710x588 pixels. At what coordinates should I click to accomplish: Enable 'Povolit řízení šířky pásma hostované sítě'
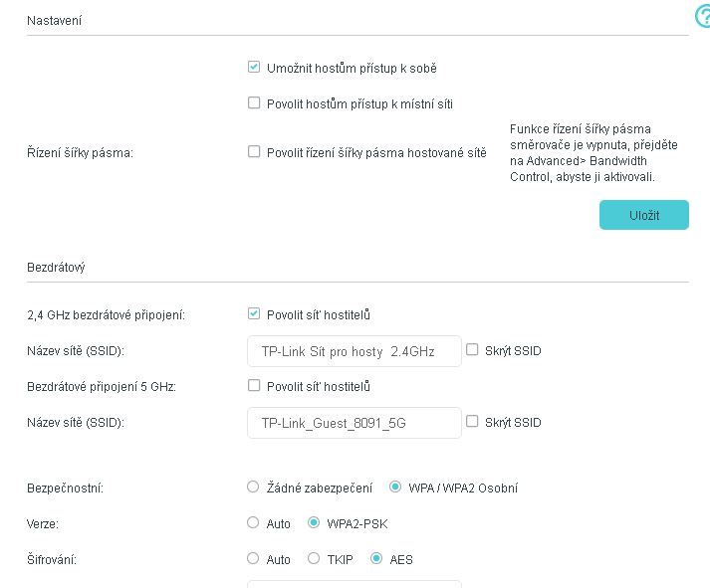[x=254, y=152]
